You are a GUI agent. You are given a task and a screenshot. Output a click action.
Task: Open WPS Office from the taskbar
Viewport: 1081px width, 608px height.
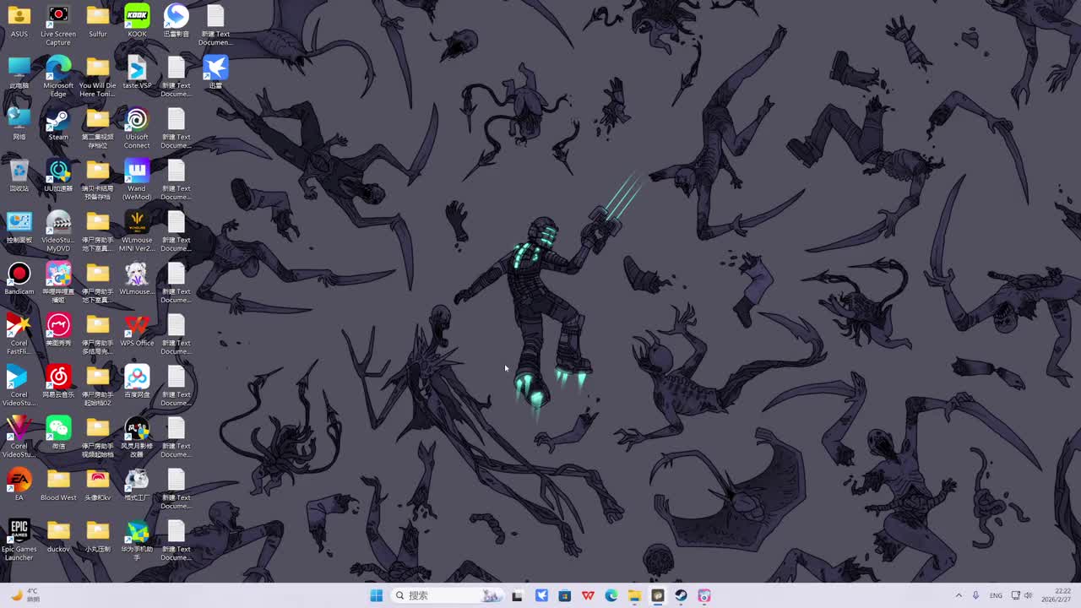click(x=588, y=595)
